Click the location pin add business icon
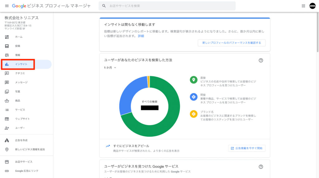 (x=7, y=149)
